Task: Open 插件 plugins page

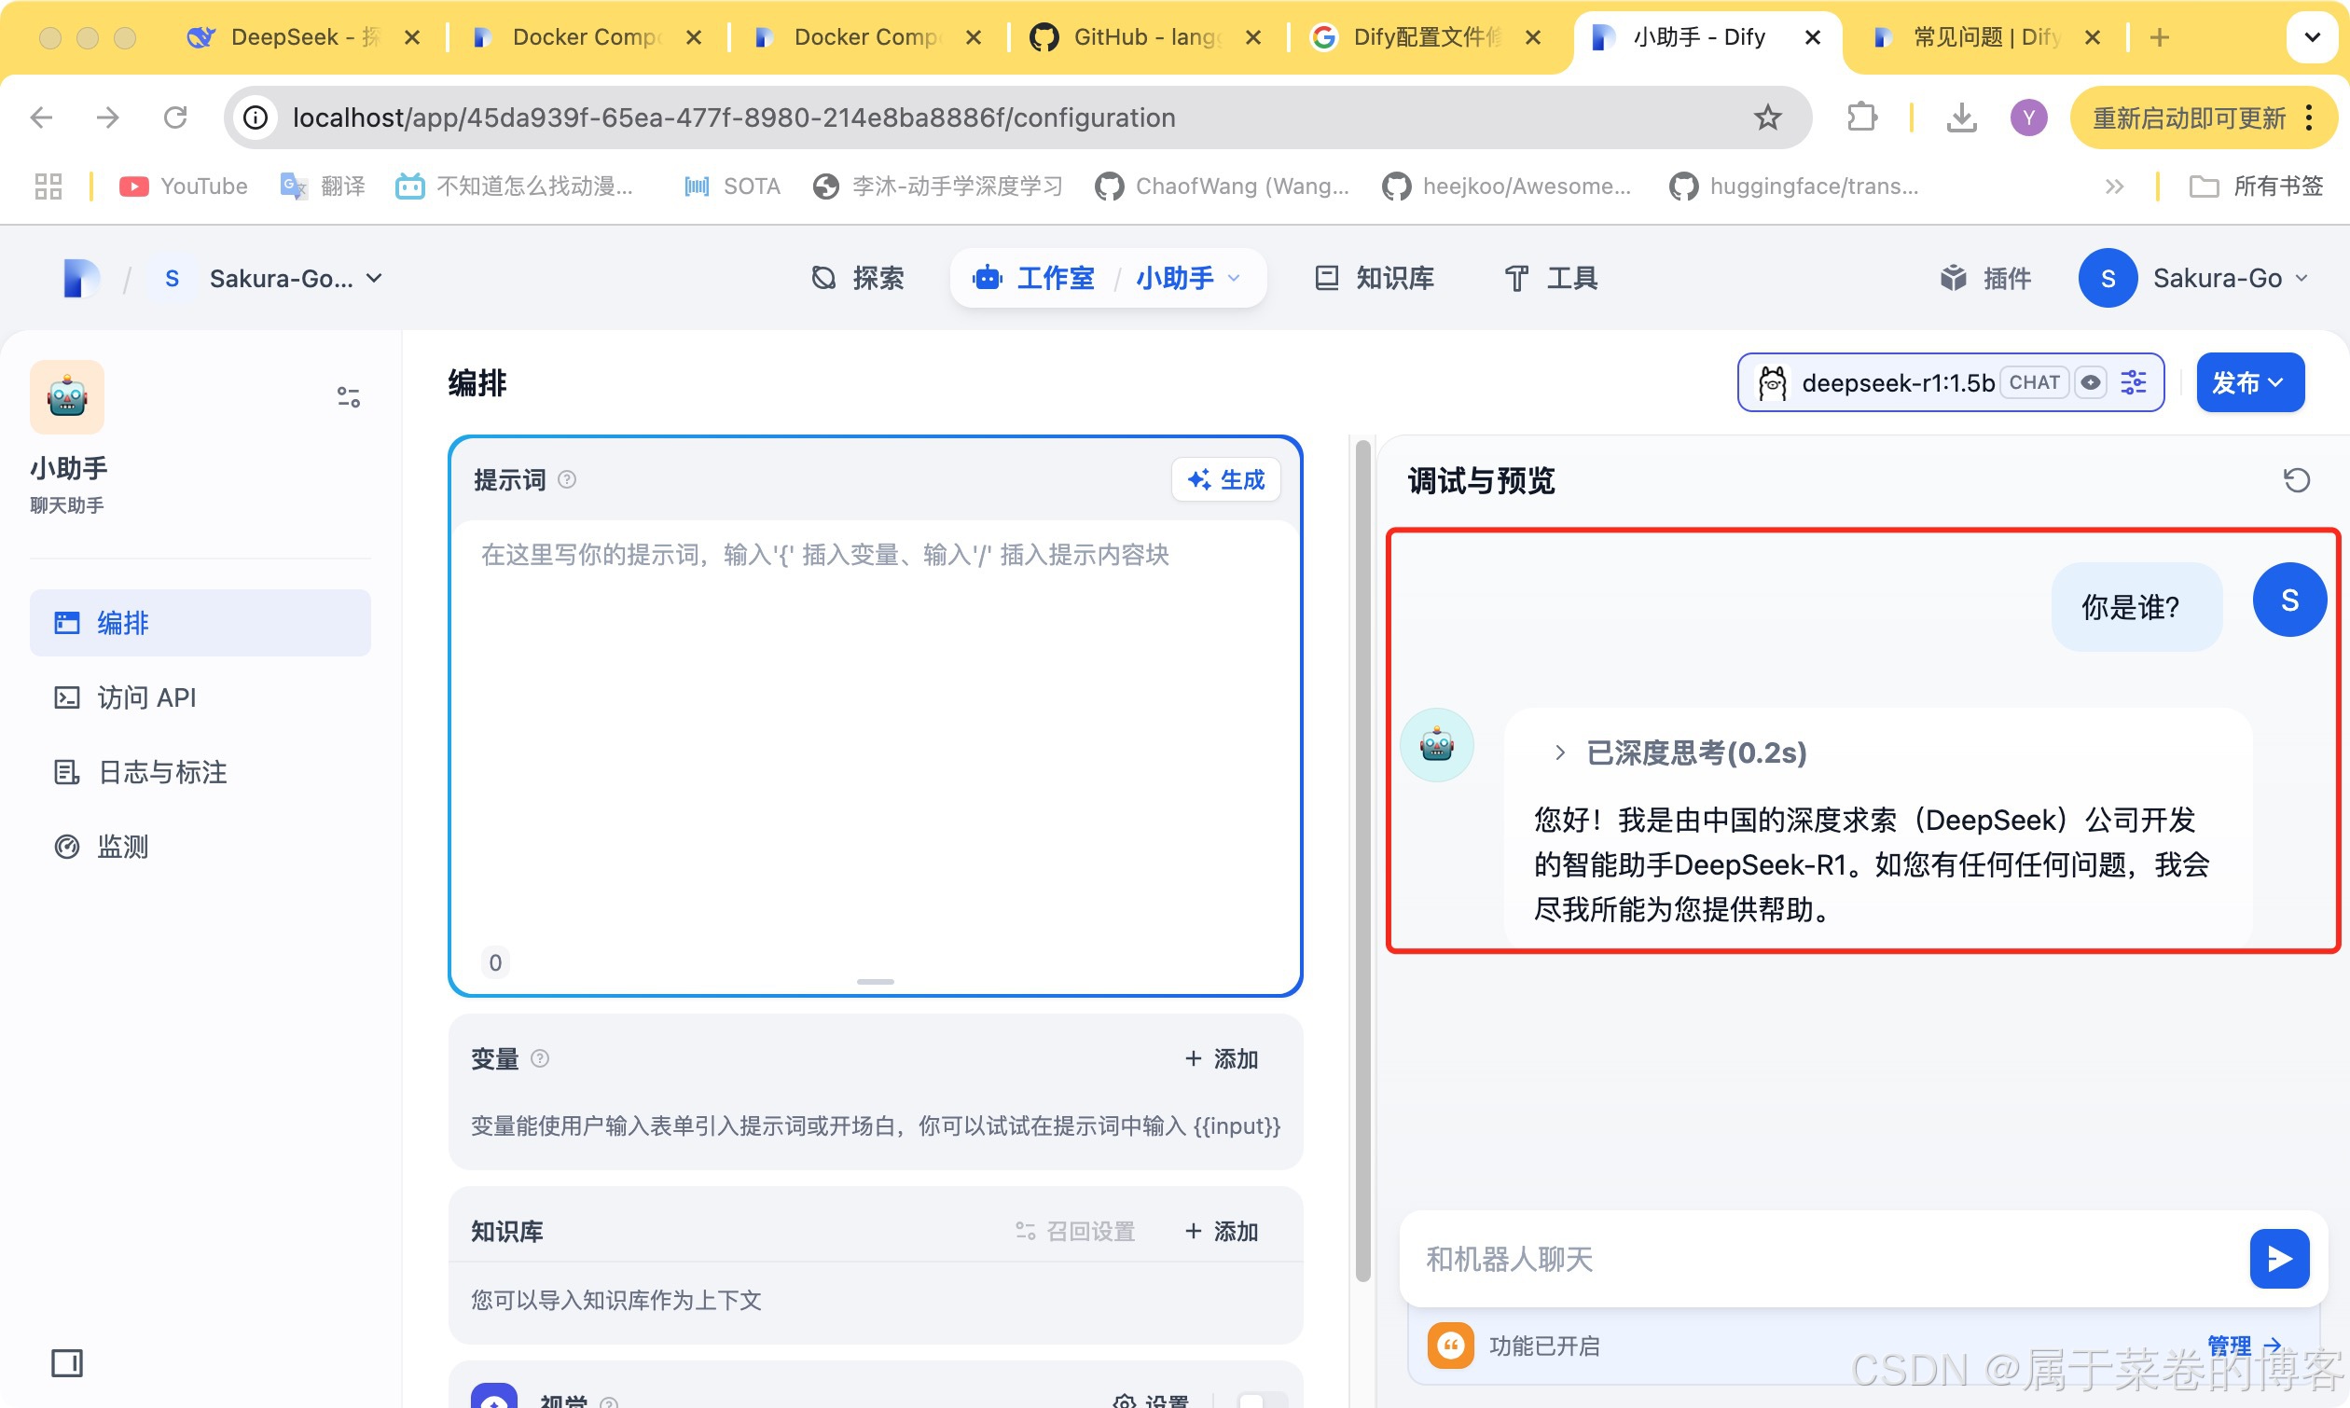Action: (1985, 278)
